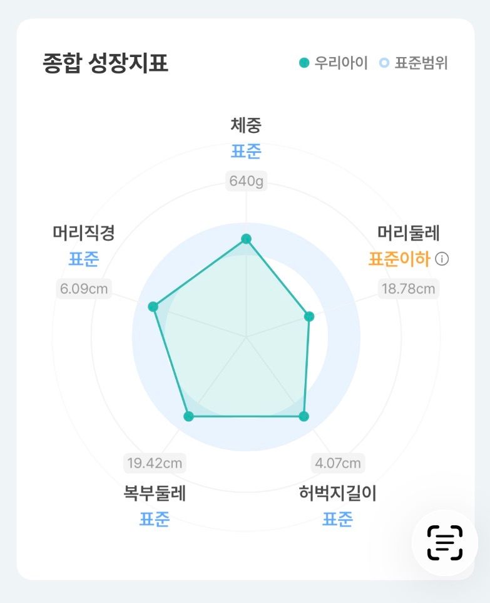Image resolution: width=490 pixels, height=603 pixels.
Task: Click the 머리둘레 axis label
Action: 409,233
